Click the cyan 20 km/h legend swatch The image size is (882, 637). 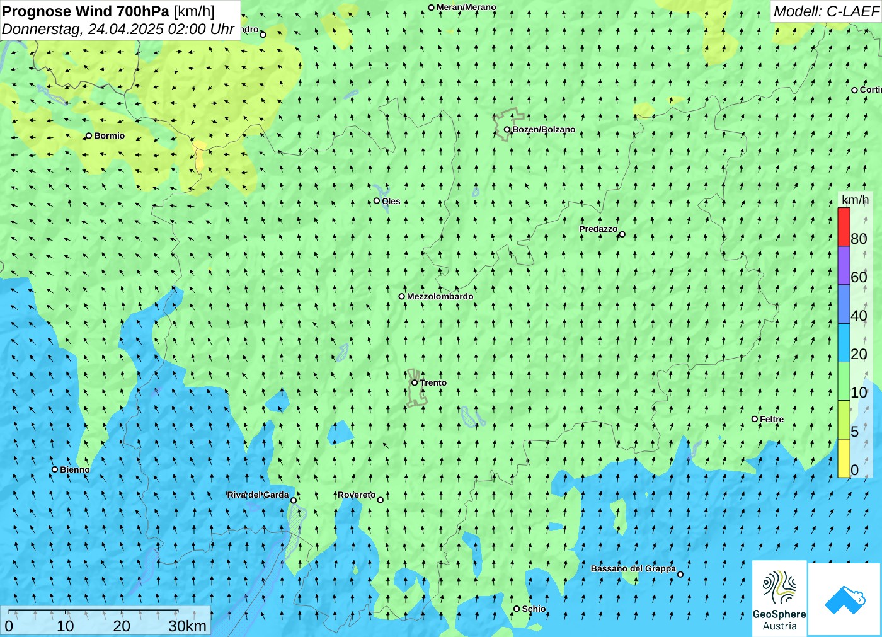pyautogui.click(x=844, y=343)
